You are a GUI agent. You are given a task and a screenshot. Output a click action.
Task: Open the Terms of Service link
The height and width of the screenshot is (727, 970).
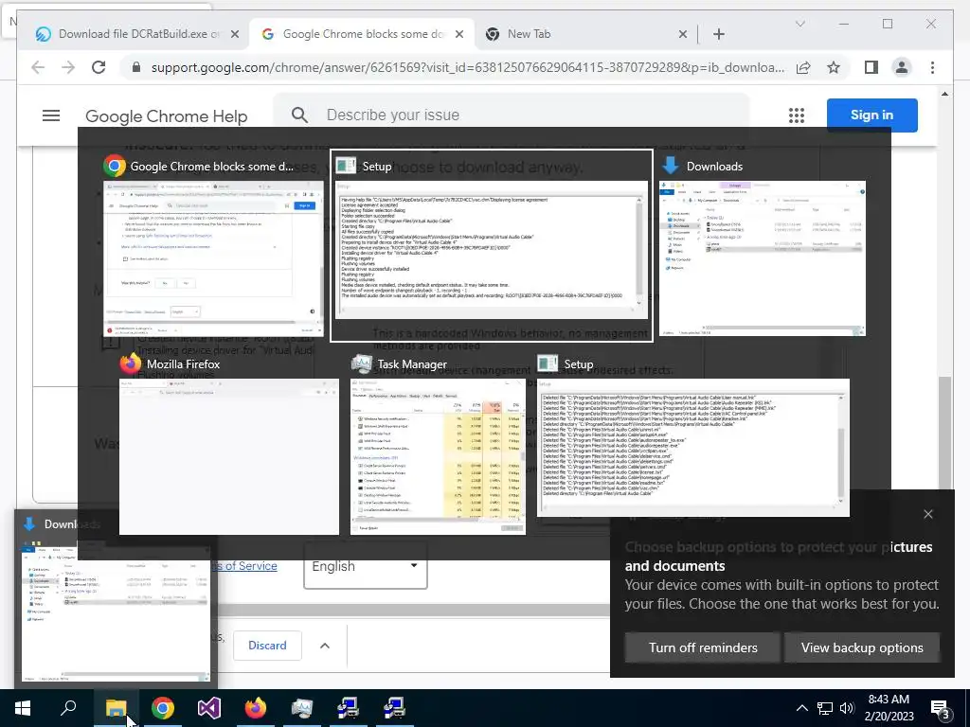pyautogui.click(x=246, y=566)
